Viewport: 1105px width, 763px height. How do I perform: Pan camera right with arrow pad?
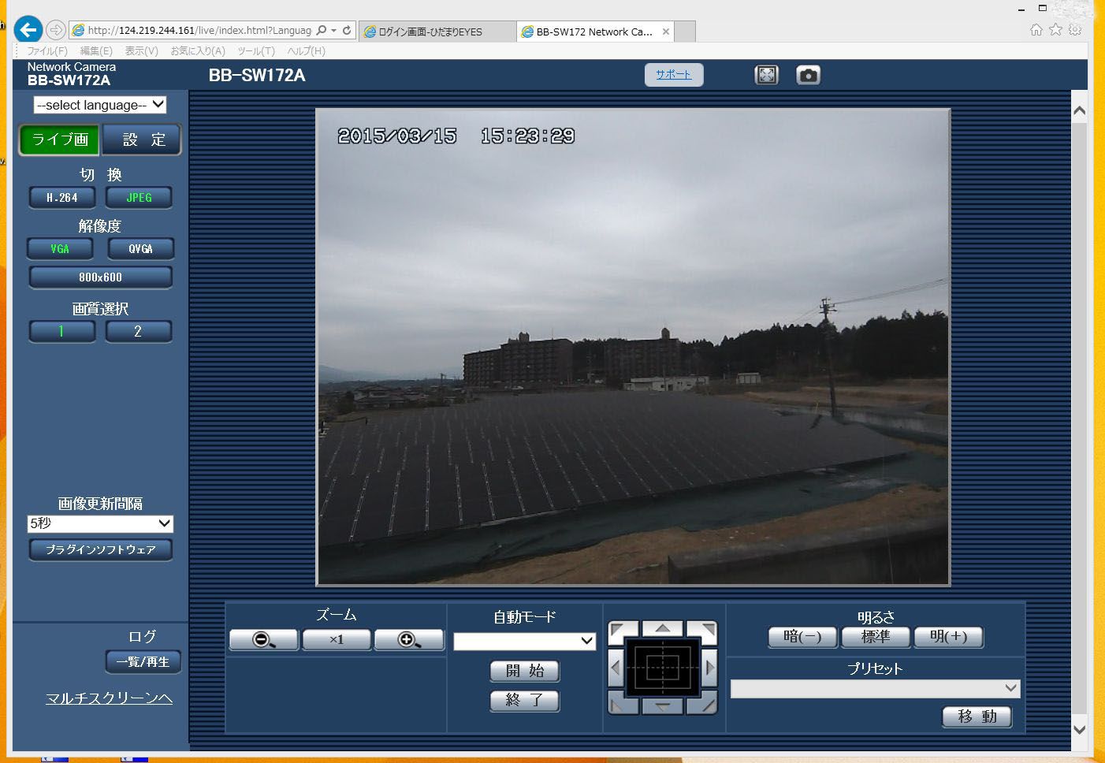(709, 668)
